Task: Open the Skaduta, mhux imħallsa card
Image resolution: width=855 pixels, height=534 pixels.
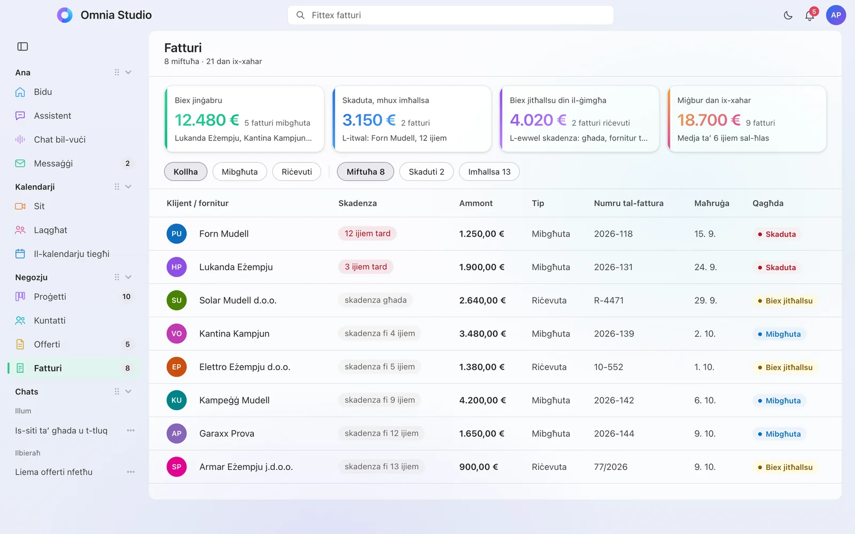Action: pos(412,119)
